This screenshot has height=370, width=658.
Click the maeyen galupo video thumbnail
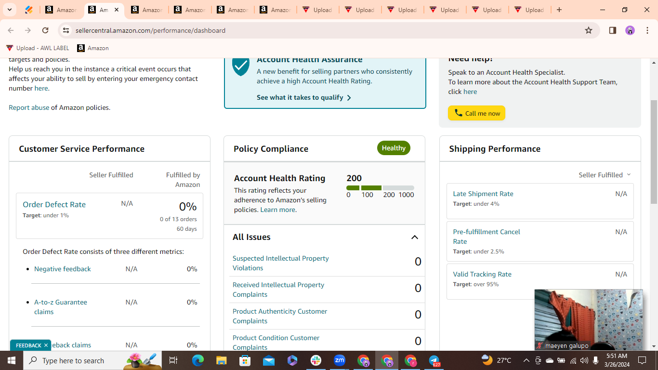coord(589,319)
